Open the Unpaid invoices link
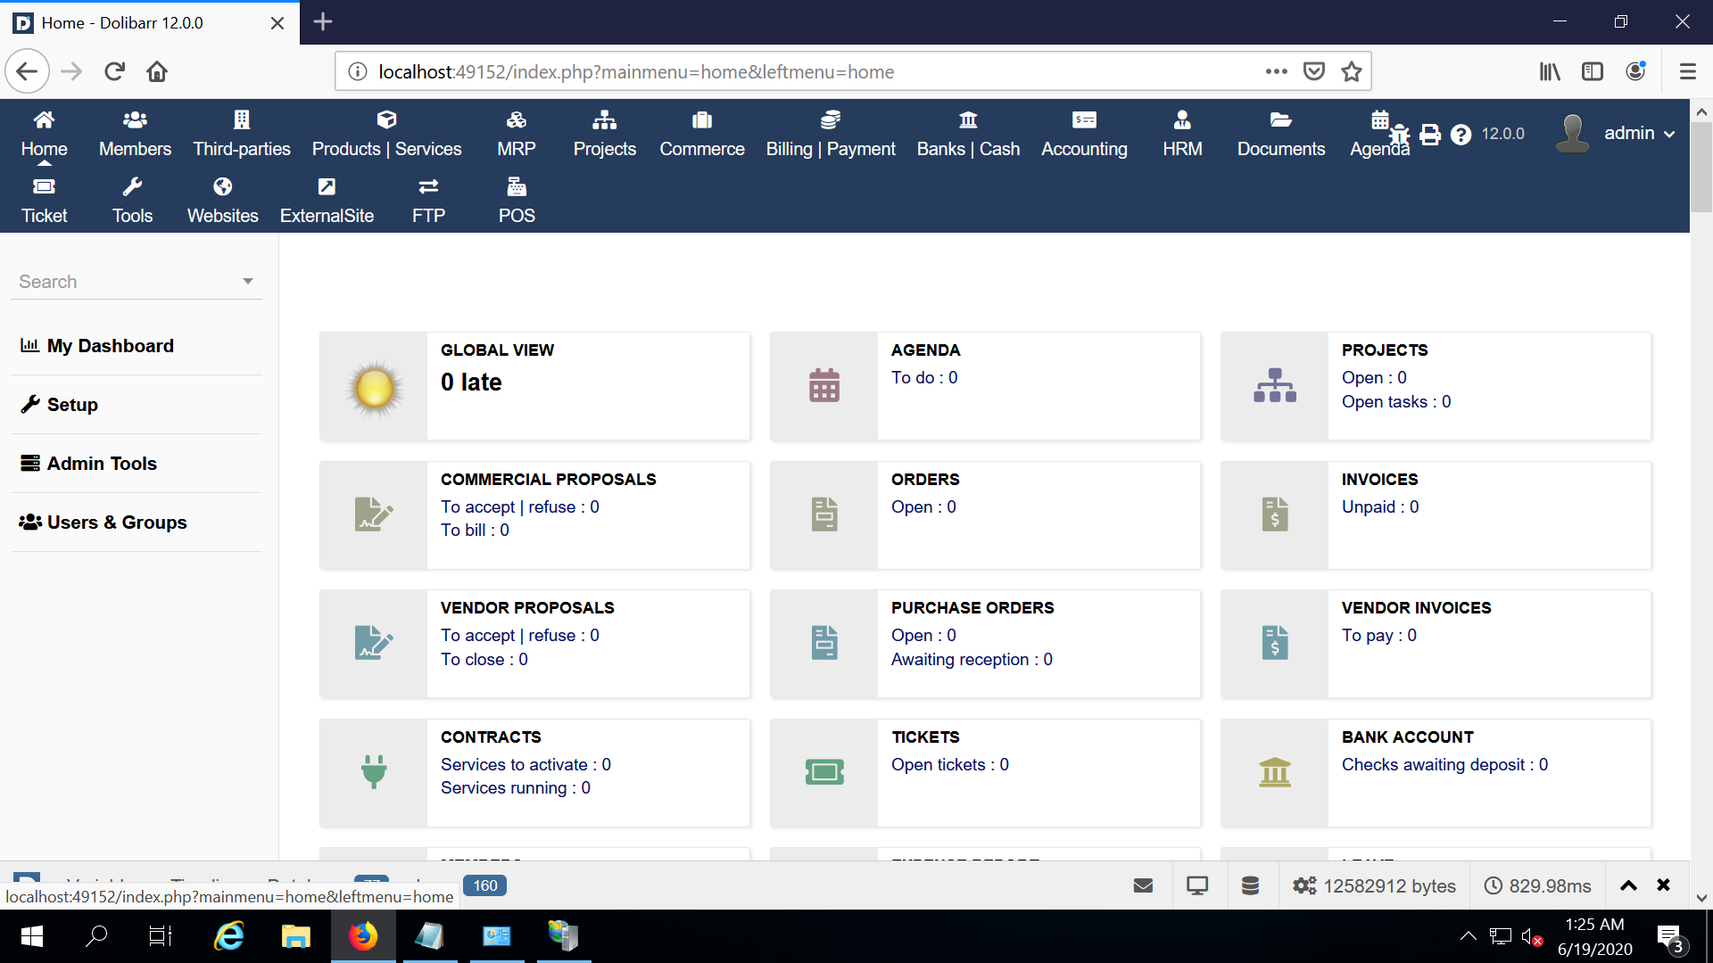 coord(1379,506)
